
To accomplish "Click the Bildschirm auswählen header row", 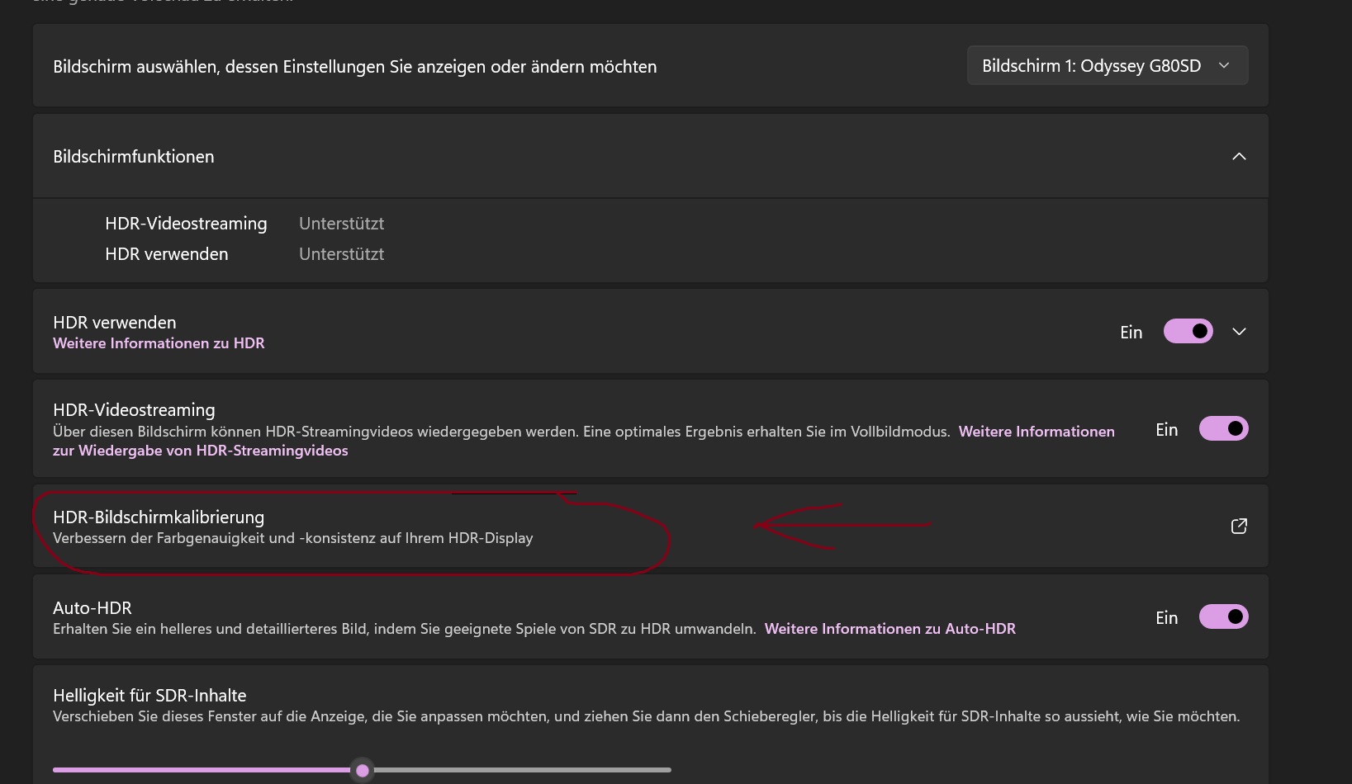I will 355,66.
